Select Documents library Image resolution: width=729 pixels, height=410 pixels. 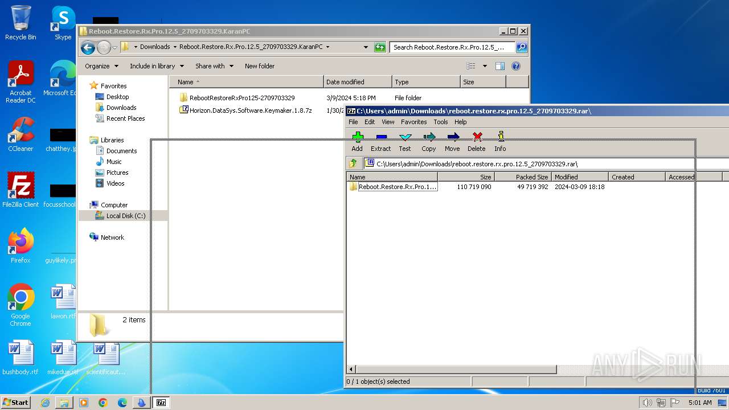(x=116, y=151)
